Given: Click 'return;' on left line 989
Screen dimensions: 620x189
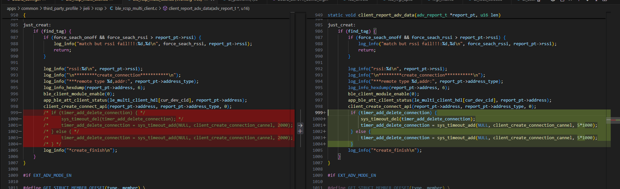Looking at the screenshot, I should point(62,50).
